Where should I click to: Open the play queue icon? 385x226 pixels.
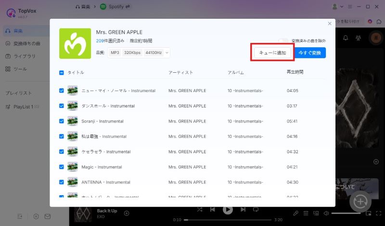click(306, 213)
